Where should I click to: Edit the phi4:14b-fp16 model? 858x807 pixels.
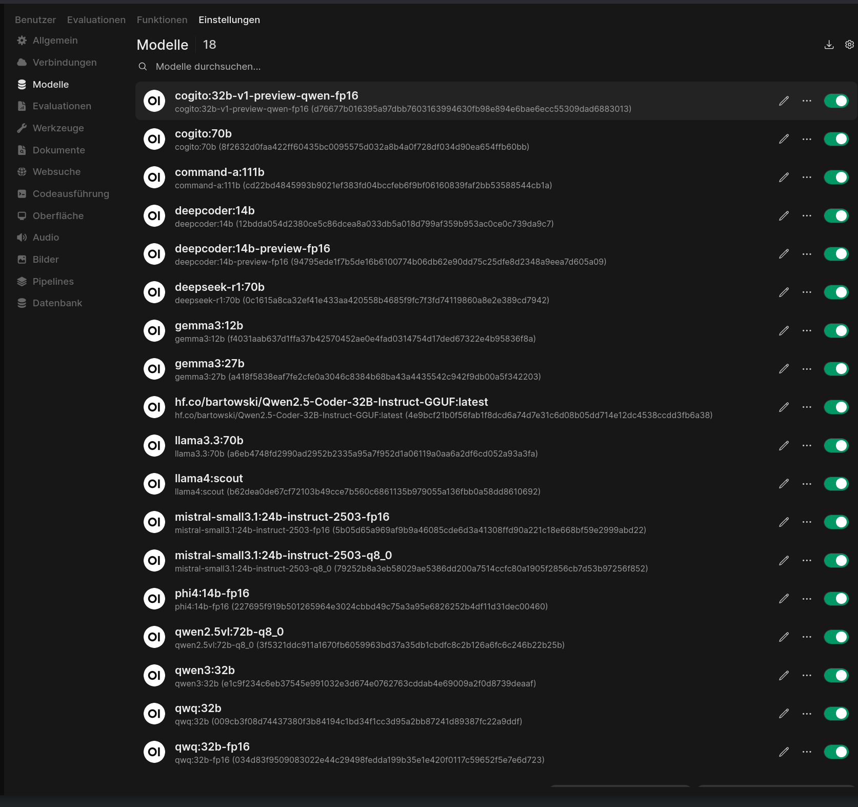pyautogui.click(x=784, y=599)
